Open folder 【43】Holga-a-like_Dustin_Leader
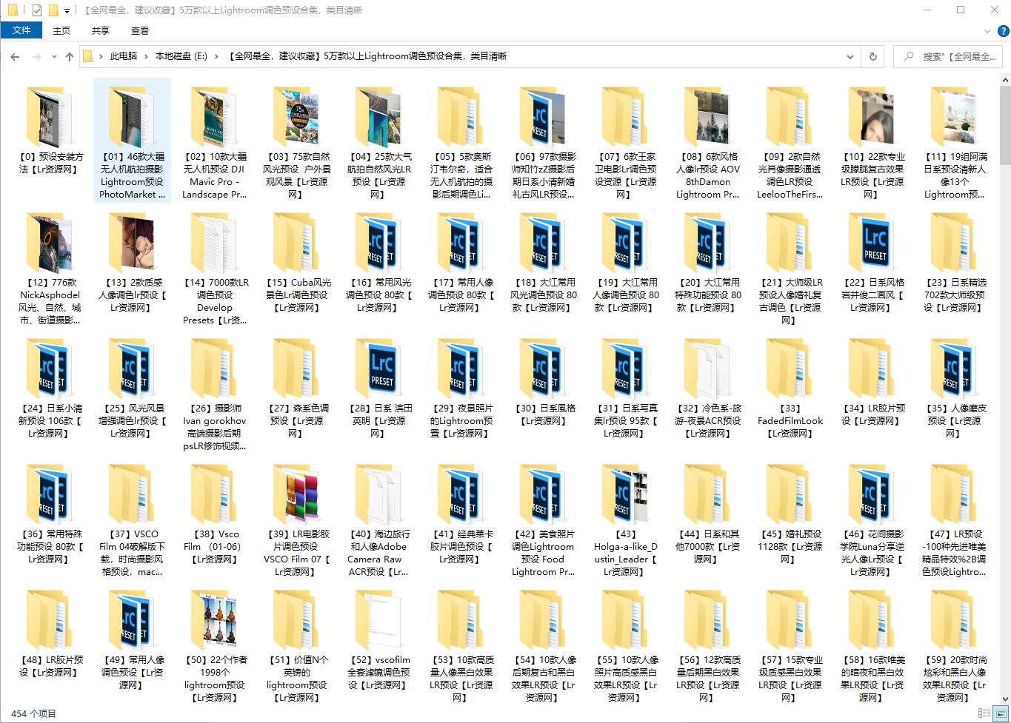Screen dimensions: 1011x723 point(626,518)
